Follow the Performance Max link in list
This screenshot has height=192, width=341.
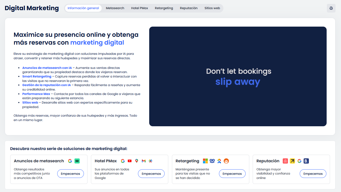tap(36, 94)
